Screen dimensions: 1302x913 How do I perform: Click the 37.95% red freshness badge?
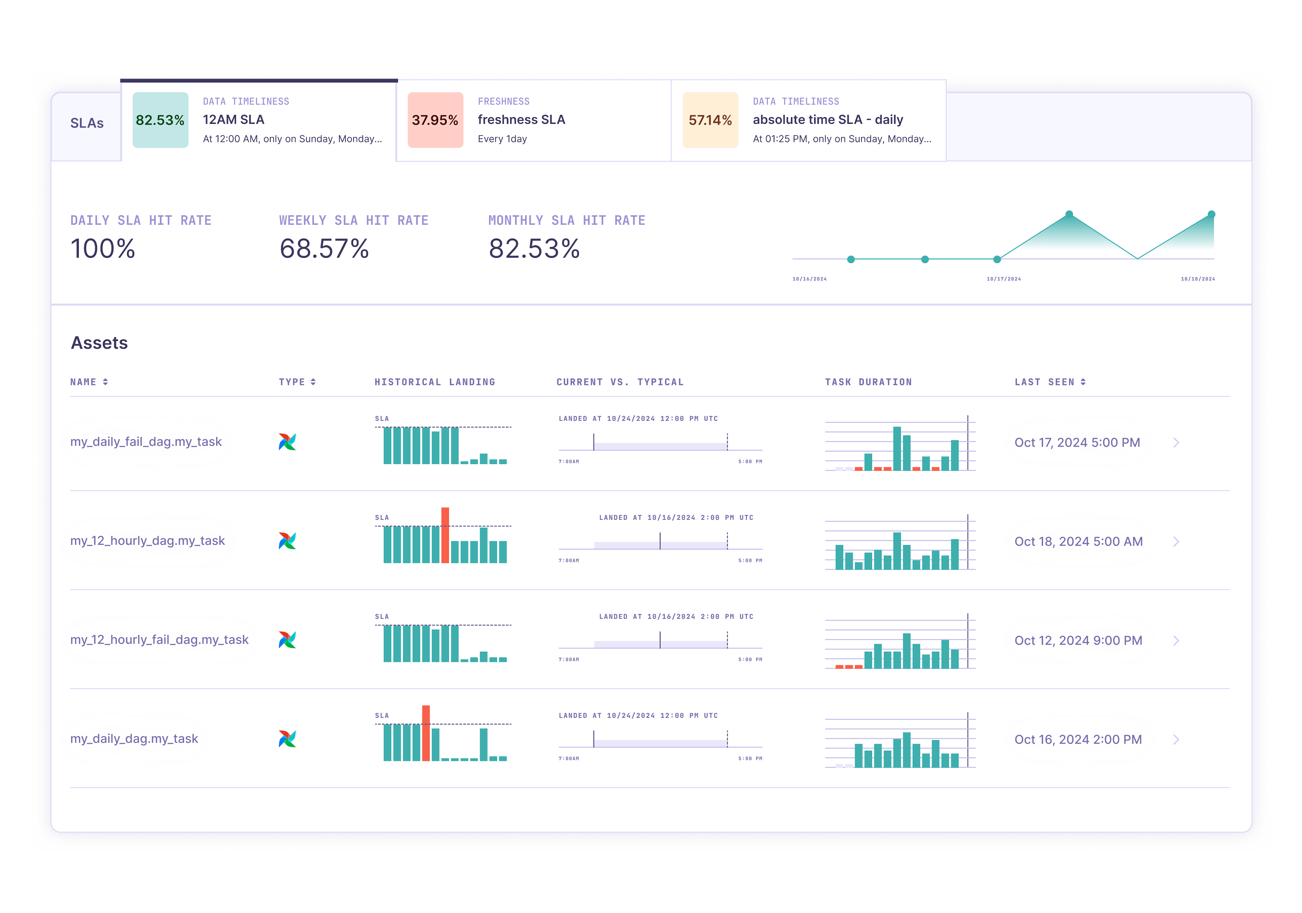pos(435,120)
